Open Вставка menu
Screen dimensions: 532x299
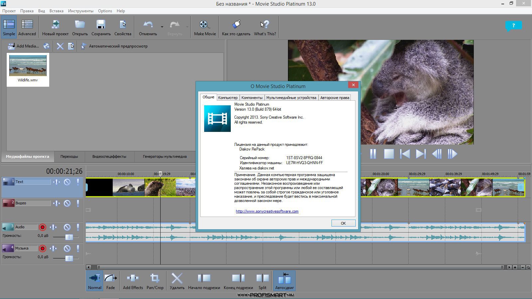[57, 11]
